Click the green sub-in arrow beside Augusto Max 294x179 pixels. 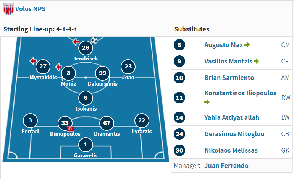click(x=247, y=45)
